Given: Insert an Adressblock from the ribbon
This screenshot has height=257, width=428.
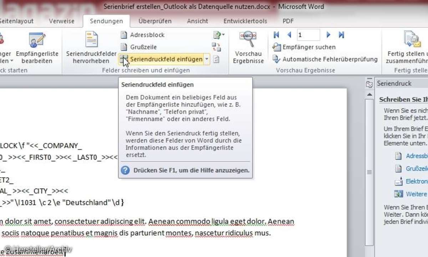Looking at the screenshot, I should 143,35.
